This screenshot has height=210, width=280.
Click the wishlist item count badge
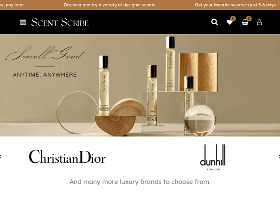click(x=233, y=19)
